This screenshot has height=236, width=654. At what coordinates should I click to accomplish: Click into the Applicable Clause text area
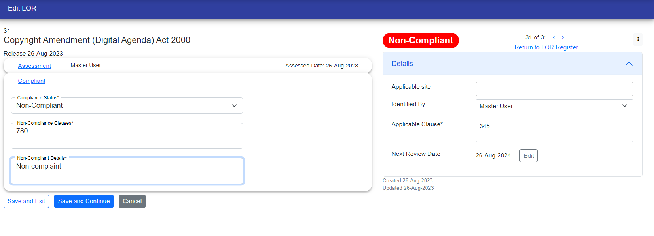(554, 131)
